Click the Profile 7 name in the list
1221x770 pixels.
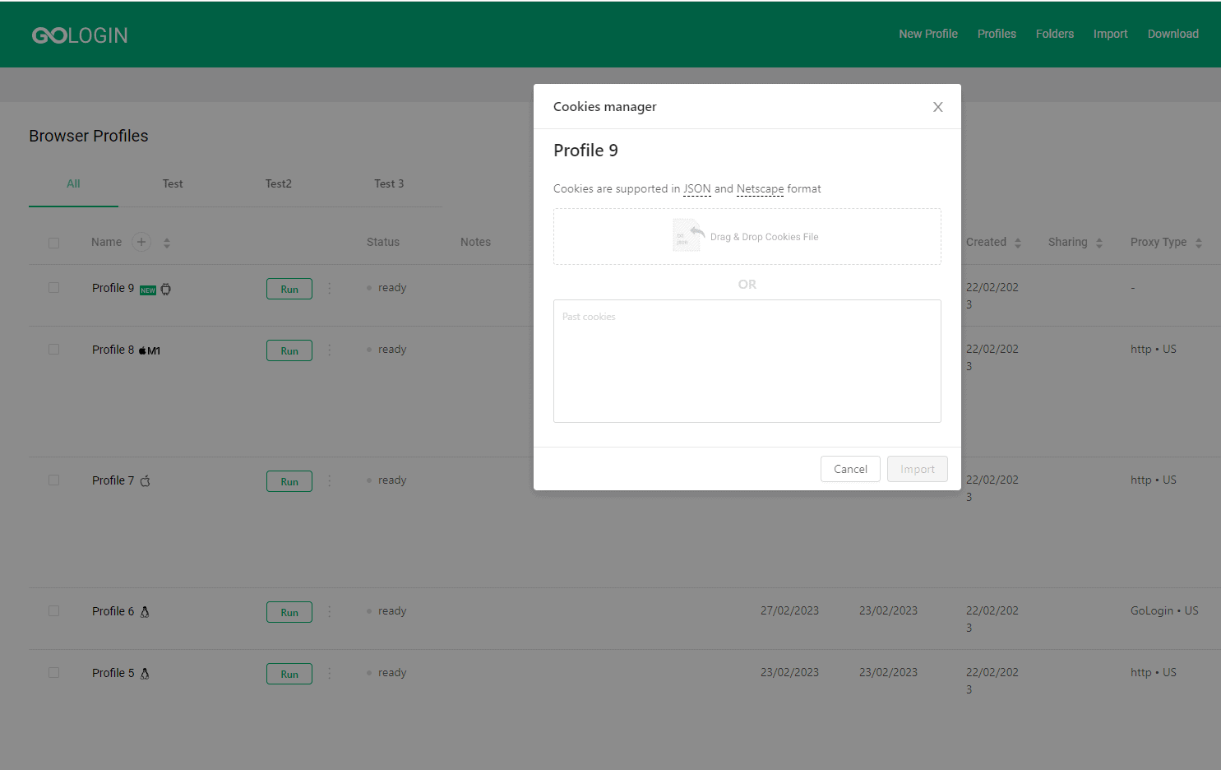(113, 480)
